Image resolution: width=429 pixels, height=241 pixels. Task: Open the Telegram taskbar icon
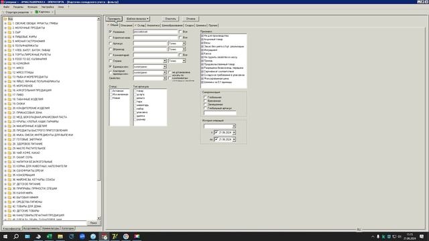pos(93,236)
